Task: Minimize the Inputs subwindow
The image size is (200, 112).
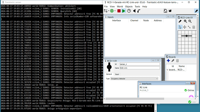Action: pos(168,16)
